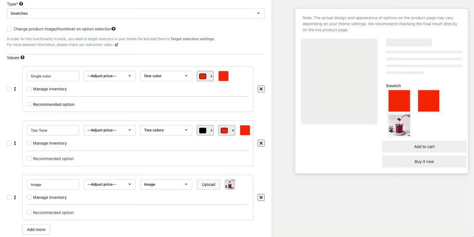Enable Manage inventory for Image value
Viewport: 474px width, 237px height.
(29, 197)
